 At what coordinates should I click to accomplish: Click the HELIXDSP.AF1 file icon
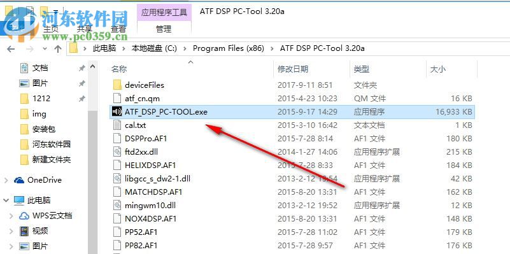(117, 166)
